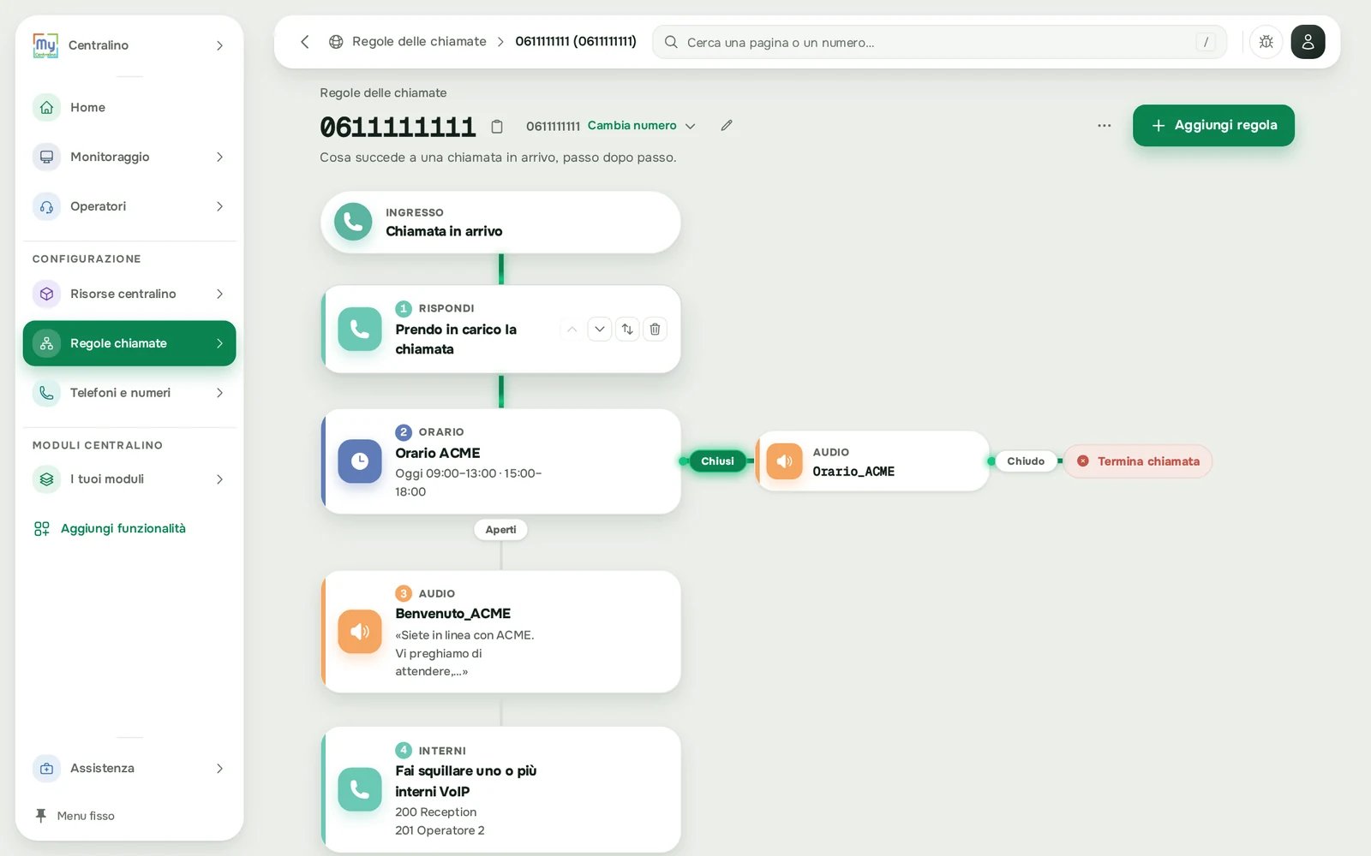
Task: Click the back arrow in top bar
Action: [x=304, y=42]
